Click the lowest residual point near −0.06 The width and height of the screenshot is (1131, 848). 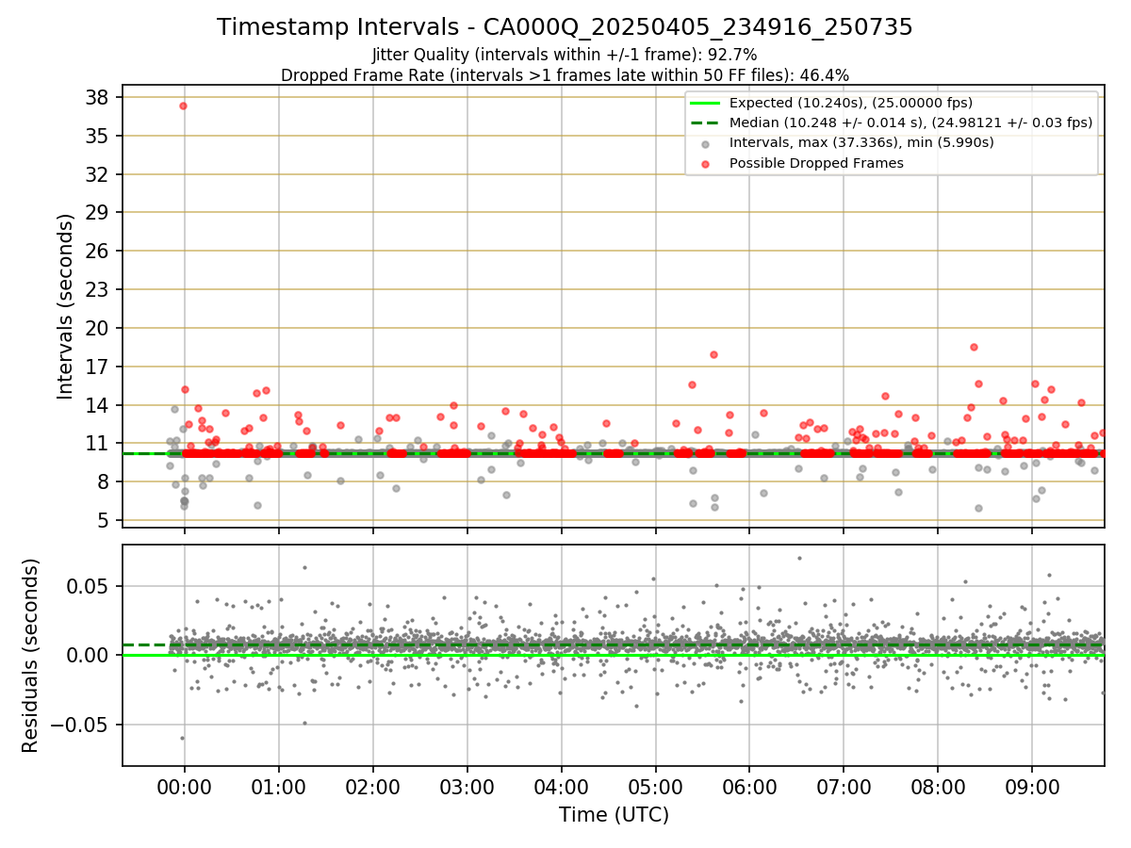coord(182,738)
